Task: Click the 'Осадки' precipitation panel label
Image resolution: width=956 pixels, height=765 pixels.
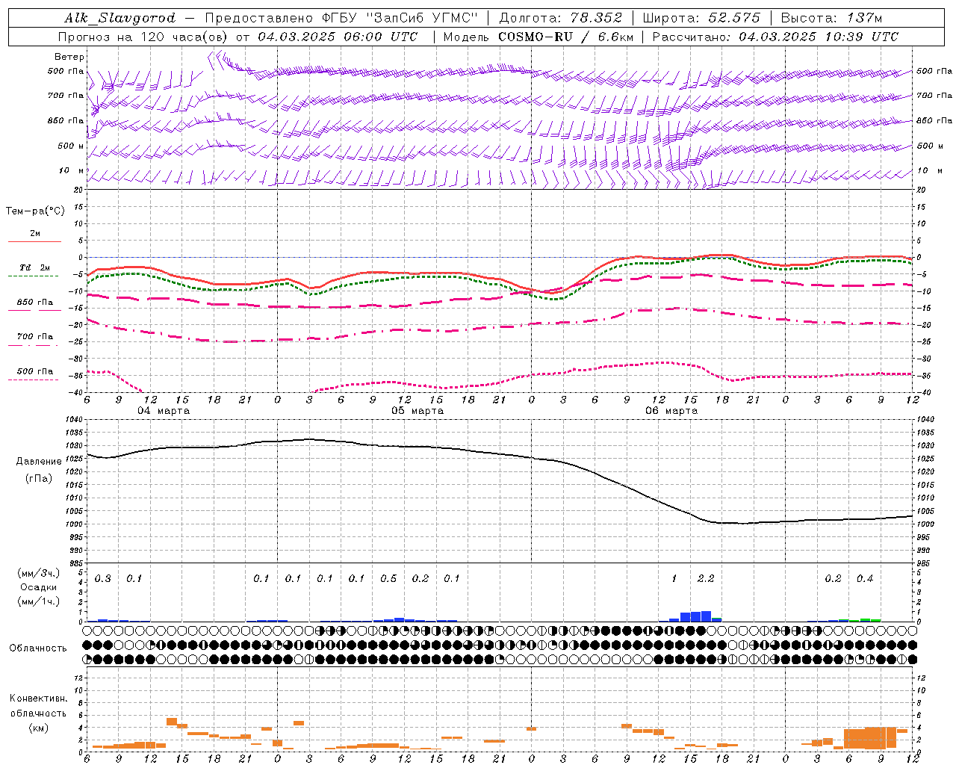Action: pos(38,587)
